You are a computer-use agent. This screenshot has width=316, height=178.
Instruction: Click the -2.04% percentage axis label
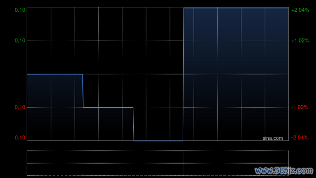300,137
